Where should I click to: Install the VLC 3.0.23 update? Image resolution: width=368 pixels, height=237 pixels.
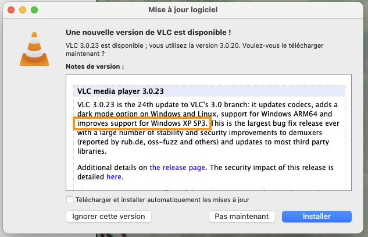pos(316,216)
